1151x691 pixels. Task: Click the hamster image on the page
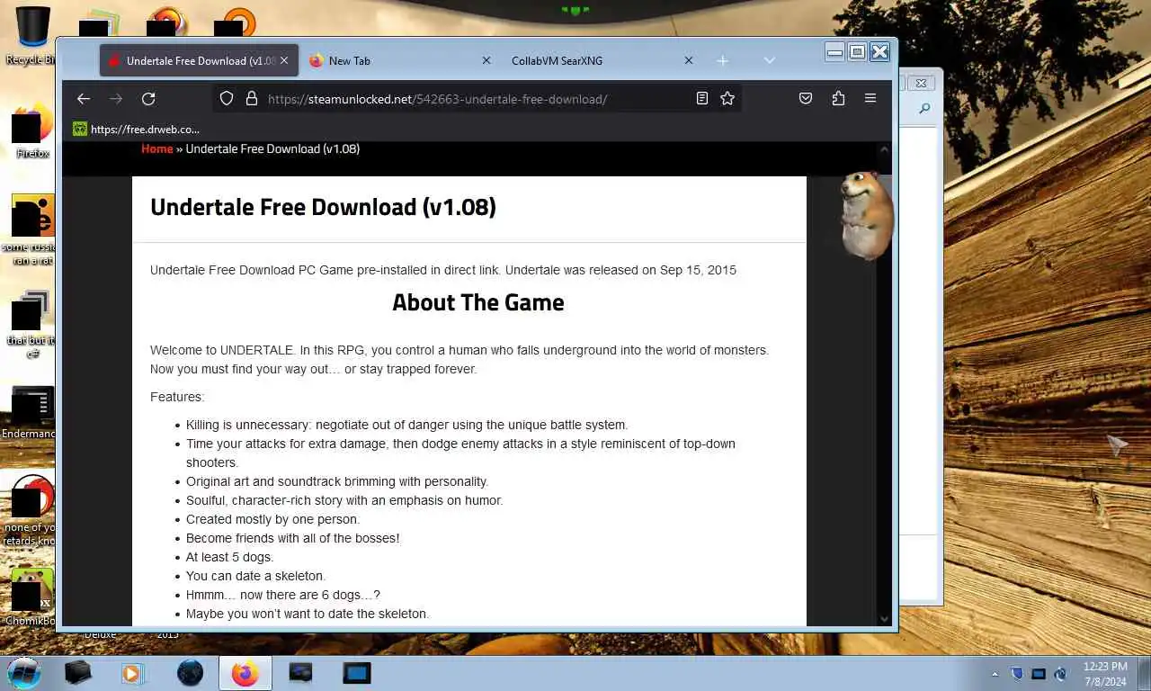point(866,214)
